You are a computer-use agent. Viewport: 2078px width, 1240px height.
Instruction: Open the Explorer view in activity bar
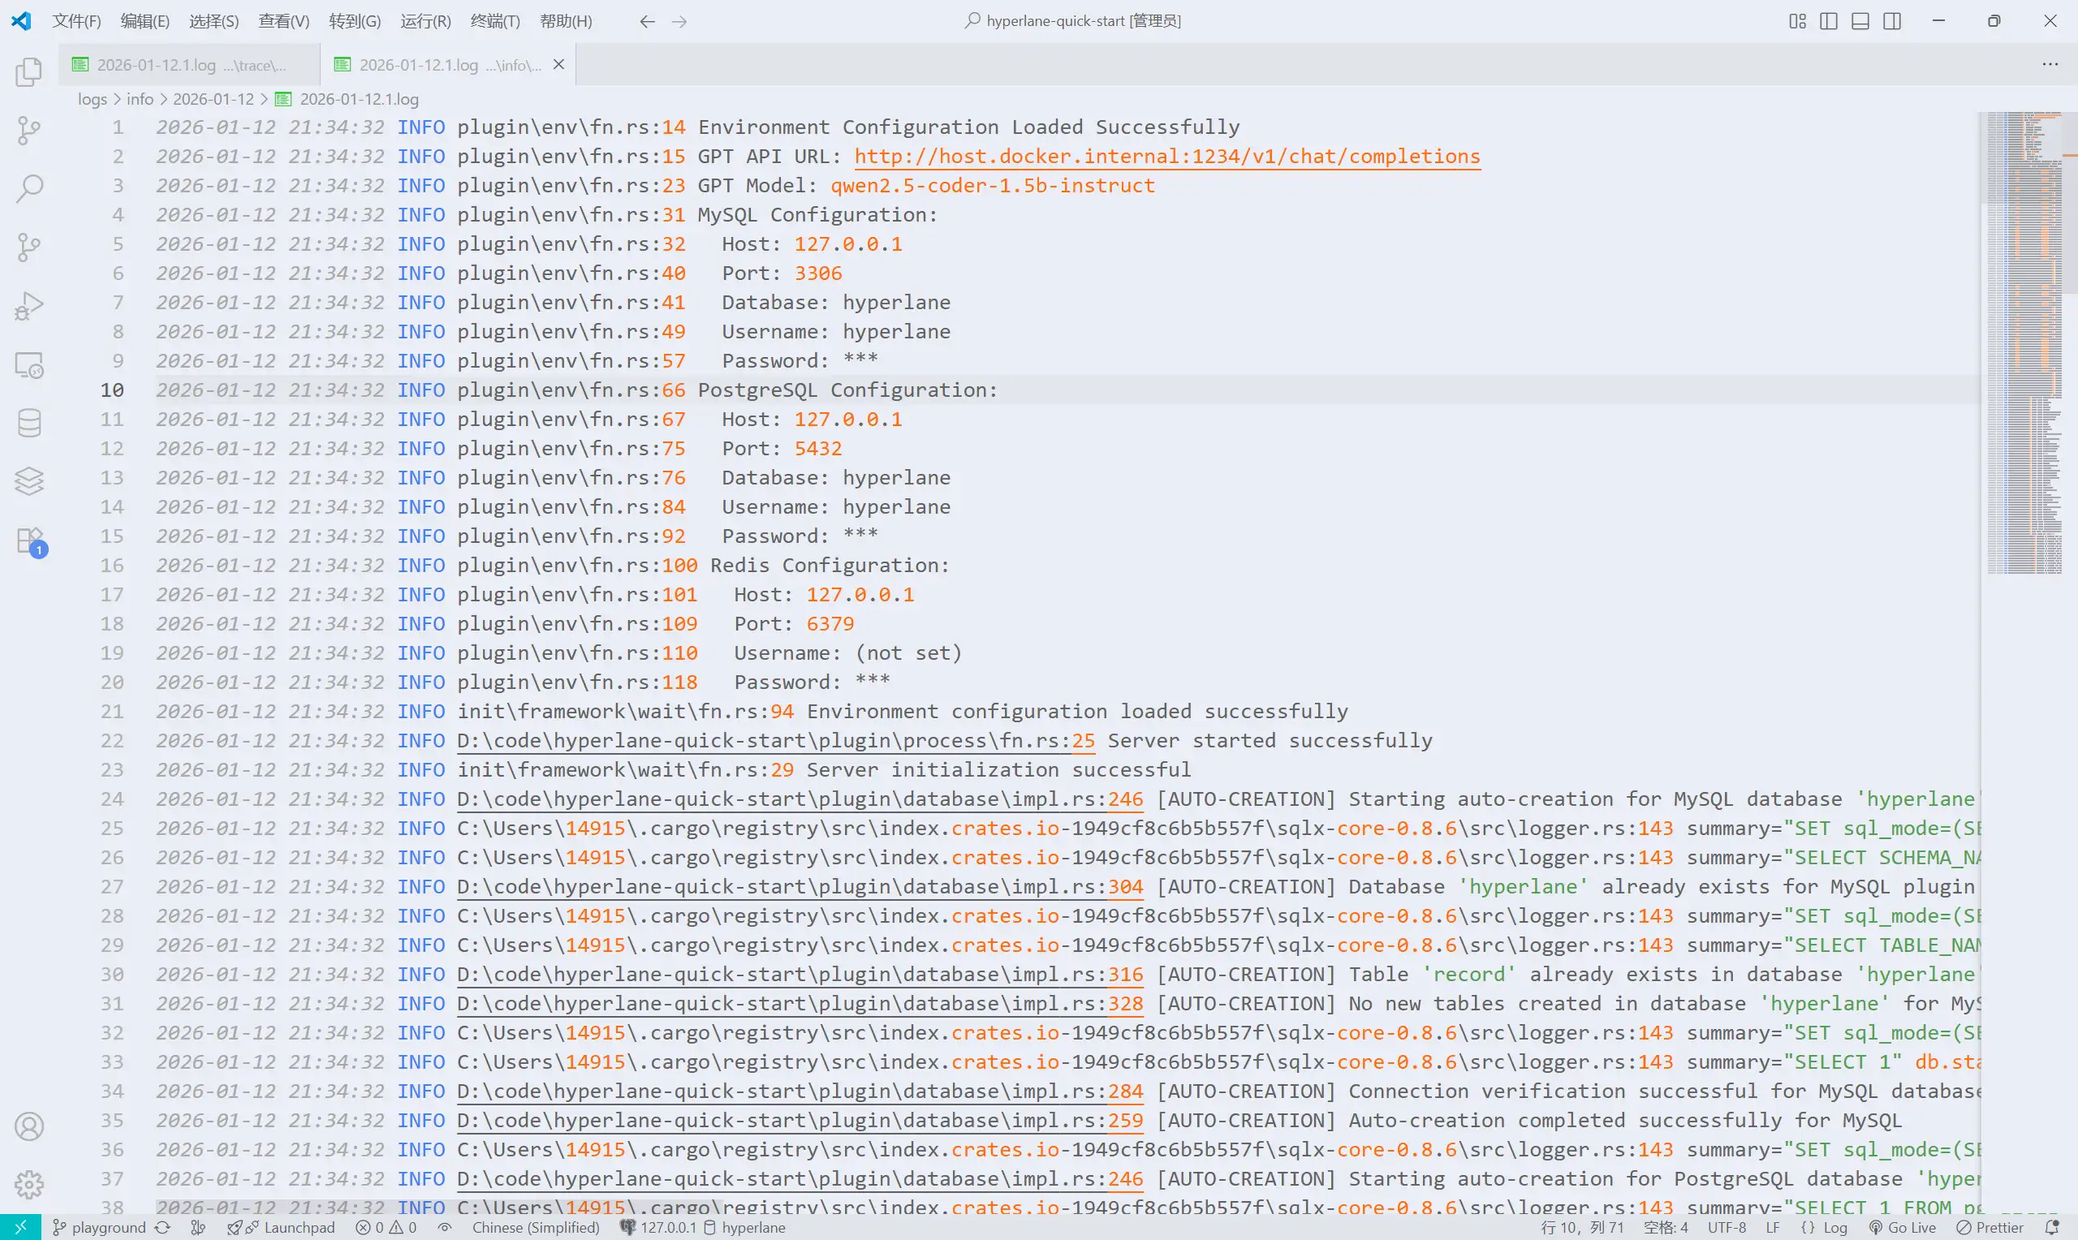[x=29, y=72]
